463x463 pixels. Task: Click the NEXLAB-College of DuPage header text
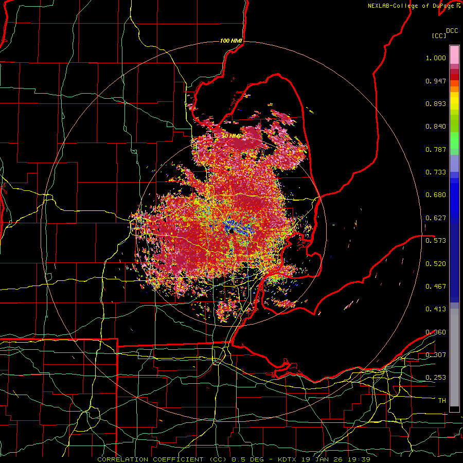coord(411,6)
